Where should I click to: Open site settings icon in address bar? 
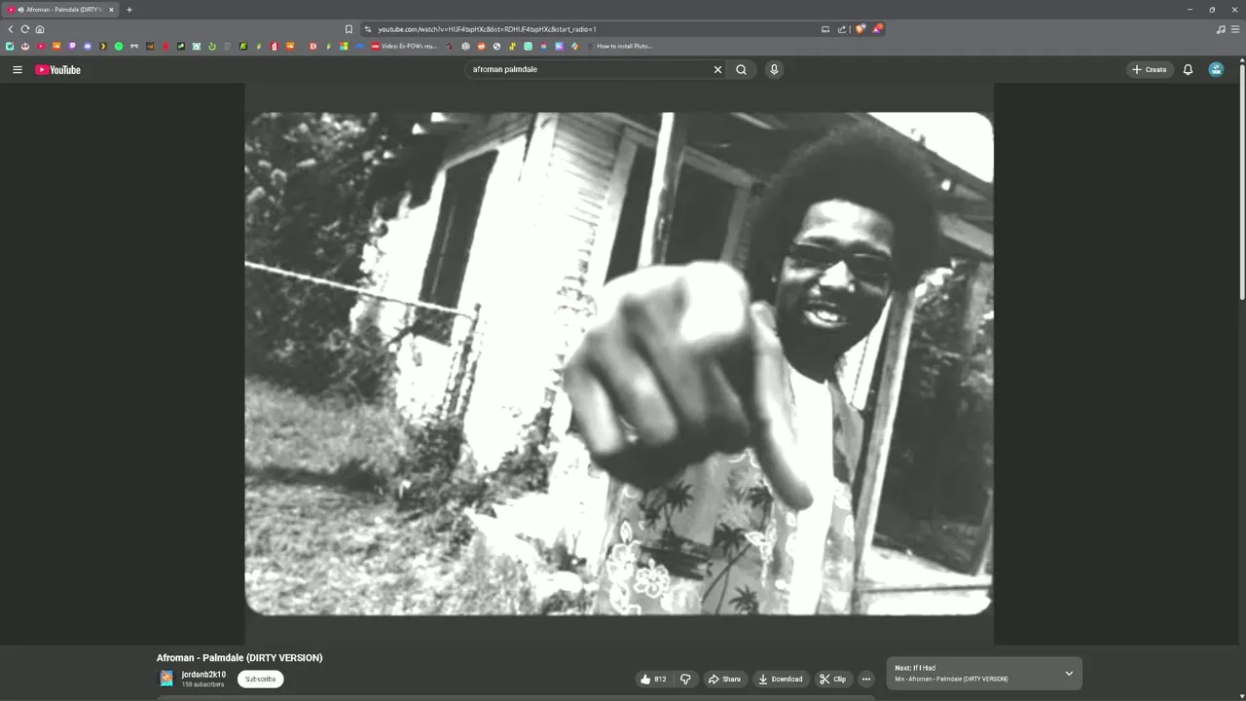368,29
